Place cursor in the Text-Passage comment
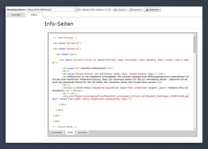Screen dimensions: 208x149 pyautogui.click(x=65, y=38)
